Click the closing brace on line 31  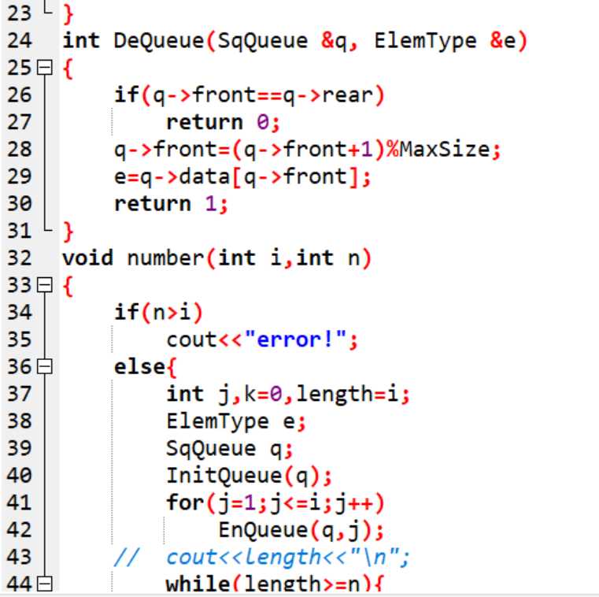pos(68,232)
